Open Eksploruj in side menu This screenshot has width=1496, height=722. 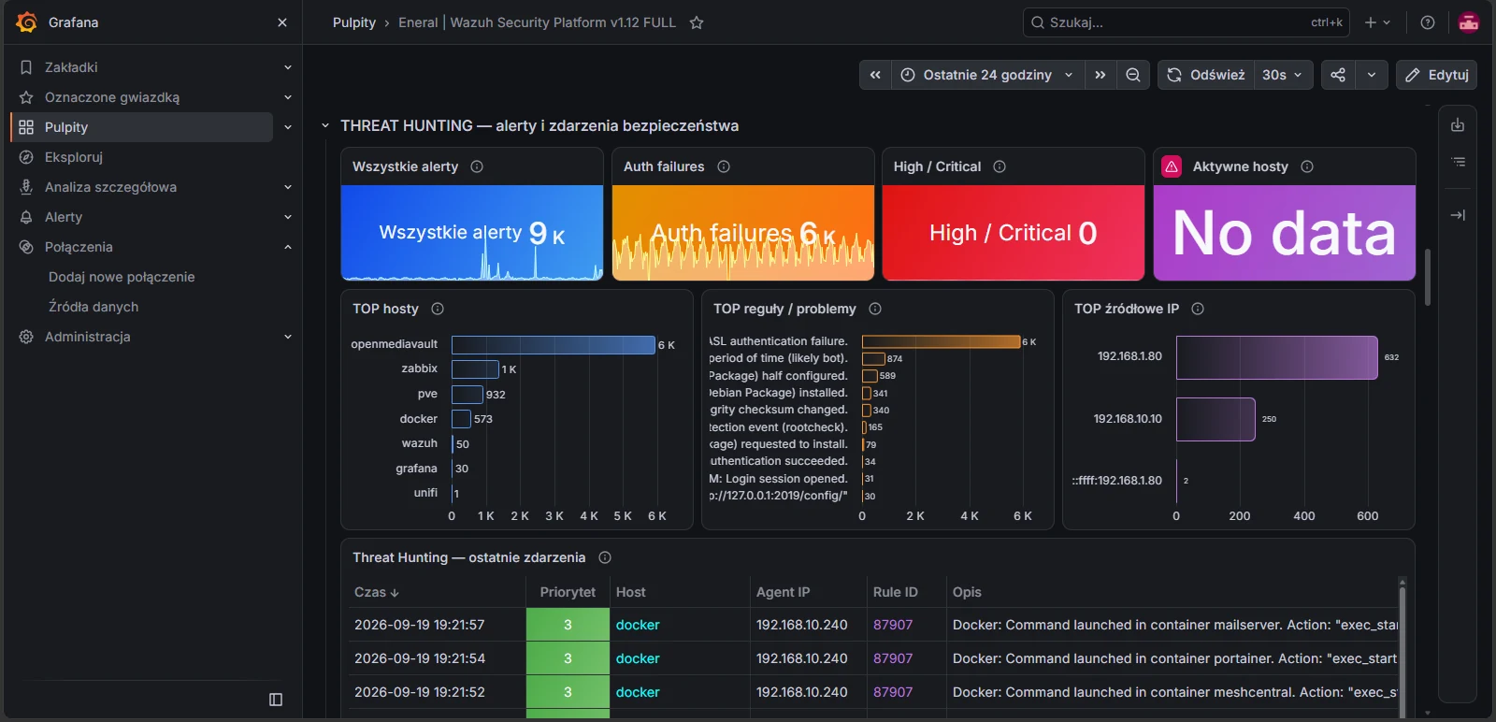[74, 157]
